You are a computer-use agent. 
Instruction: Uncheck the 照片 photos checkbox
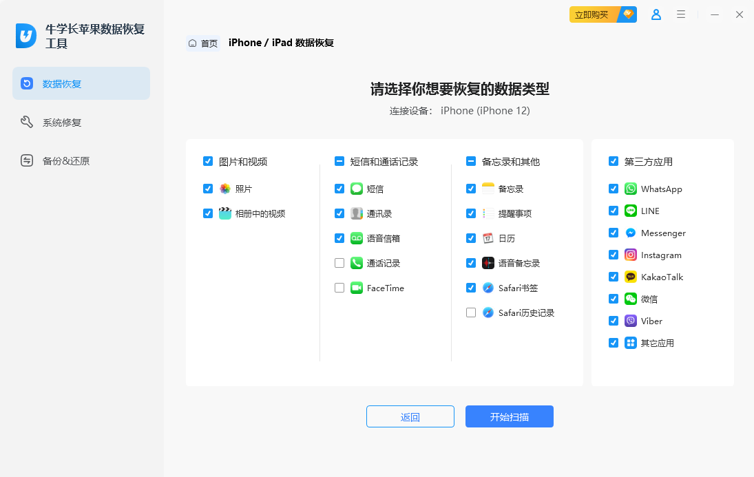tap(208, 189)
